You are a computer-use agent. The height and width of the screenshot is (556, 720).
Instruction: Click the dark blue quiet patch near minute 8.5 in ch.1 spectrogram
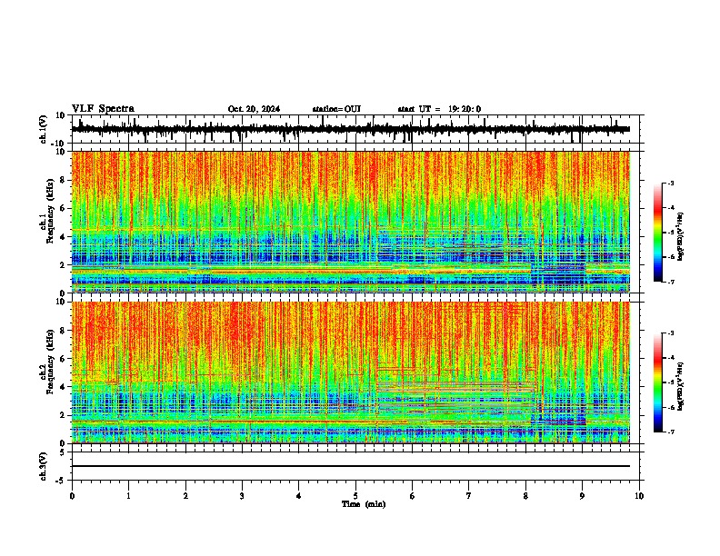pos(558,275)
